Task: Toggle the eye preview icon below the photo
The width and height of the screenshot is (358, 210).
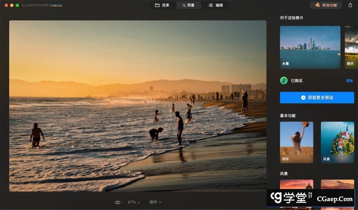Action: pos(118,202)
